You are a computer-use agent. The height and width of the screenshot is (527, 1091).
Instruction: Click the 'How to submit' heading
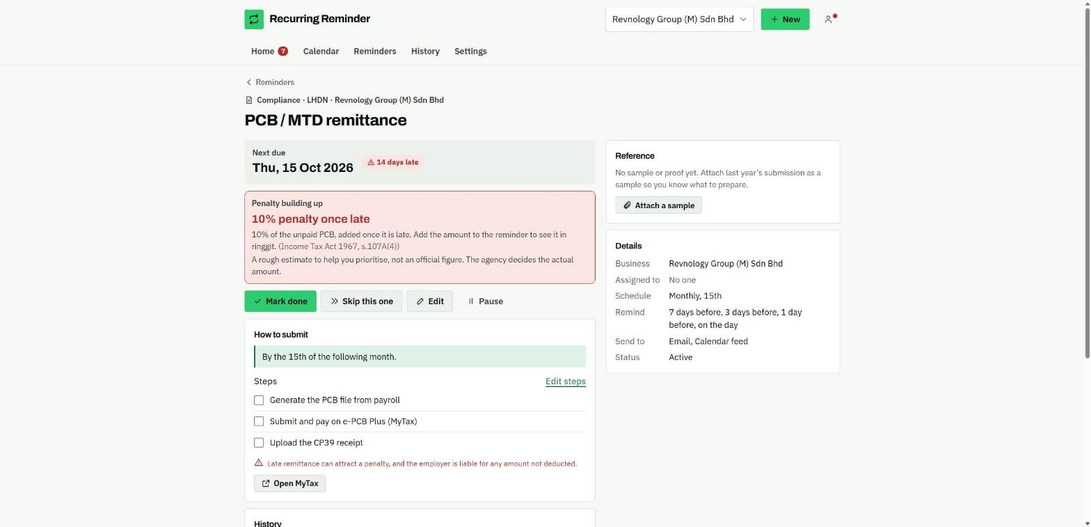pyautogui.click(x=281, y=335)
